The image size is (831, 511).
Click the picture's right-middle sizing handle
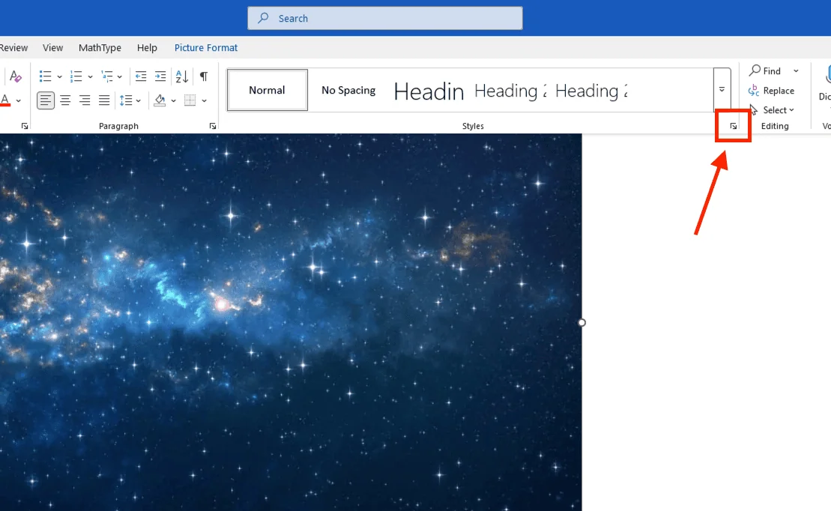click(582, 322)
